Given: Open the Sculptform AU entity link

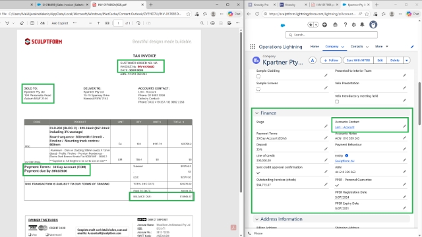Looking at the screenshot, I should coord(344,161).
